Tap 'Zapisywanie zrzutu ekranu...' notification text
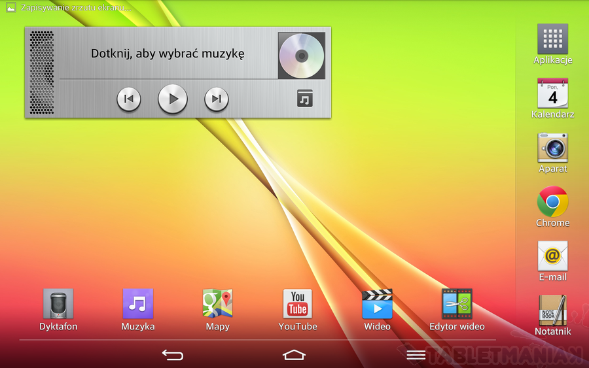The height and width of the screenshot is (368, 589). coord(77,8)
